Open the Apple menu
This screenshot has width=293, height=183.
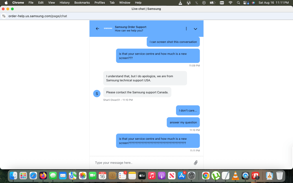(6, 3)
